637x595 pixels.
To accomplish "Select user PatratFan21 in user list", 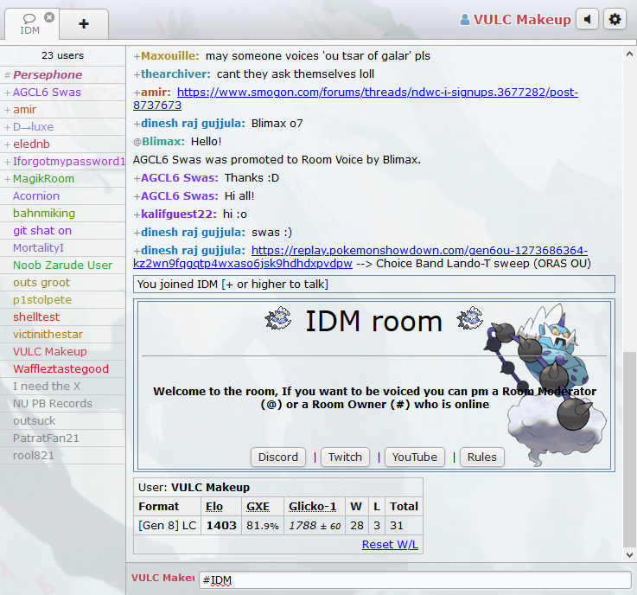I will (62, 438).
